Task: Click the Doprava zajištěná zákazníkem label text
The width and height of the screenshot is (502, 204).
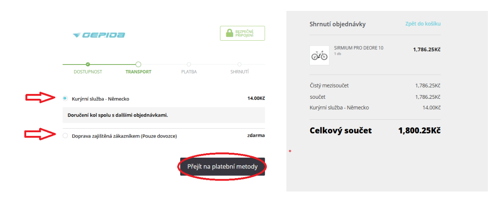Action: click(124, 136)
